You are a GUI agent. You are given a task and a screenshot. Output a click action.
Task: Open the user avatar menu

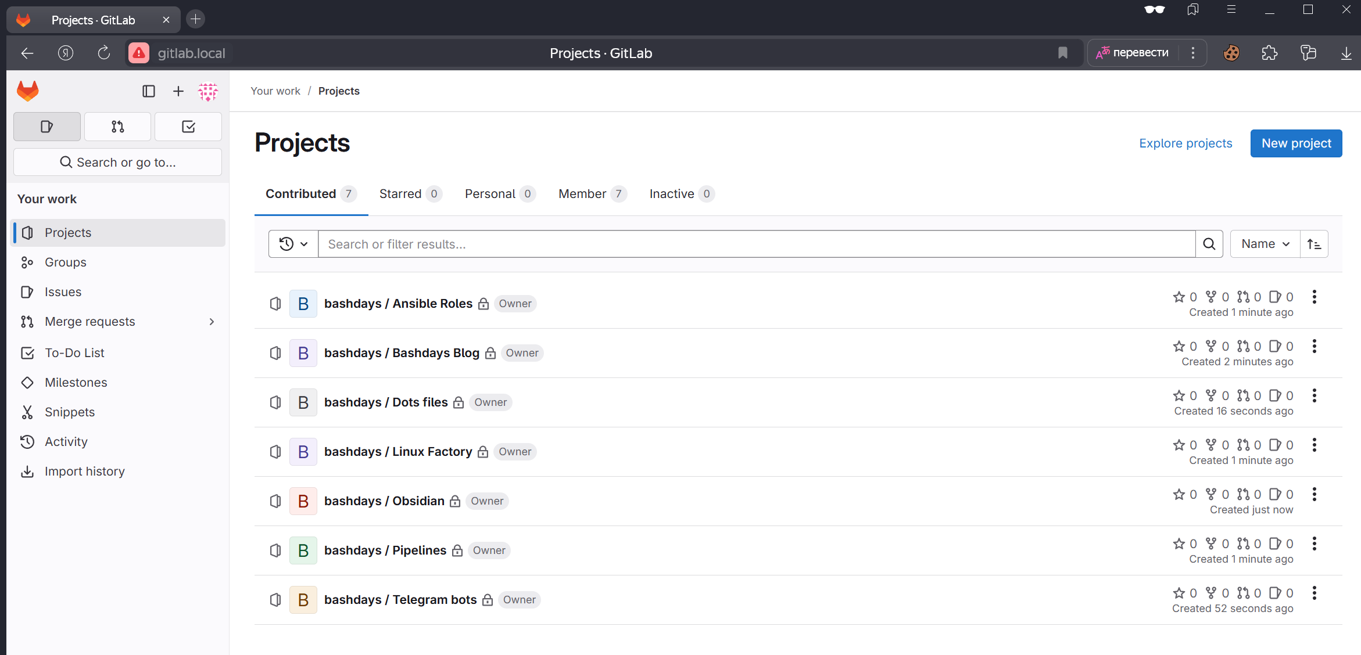208,91
